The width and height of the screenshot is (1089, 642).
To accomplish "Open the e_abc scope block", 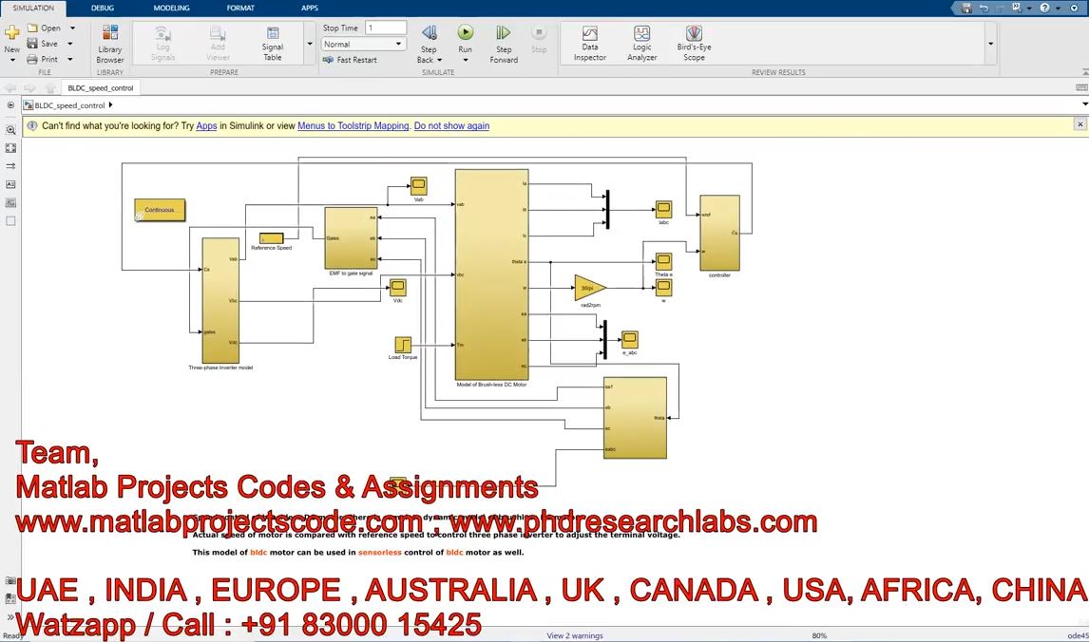I will pos(630,339).
